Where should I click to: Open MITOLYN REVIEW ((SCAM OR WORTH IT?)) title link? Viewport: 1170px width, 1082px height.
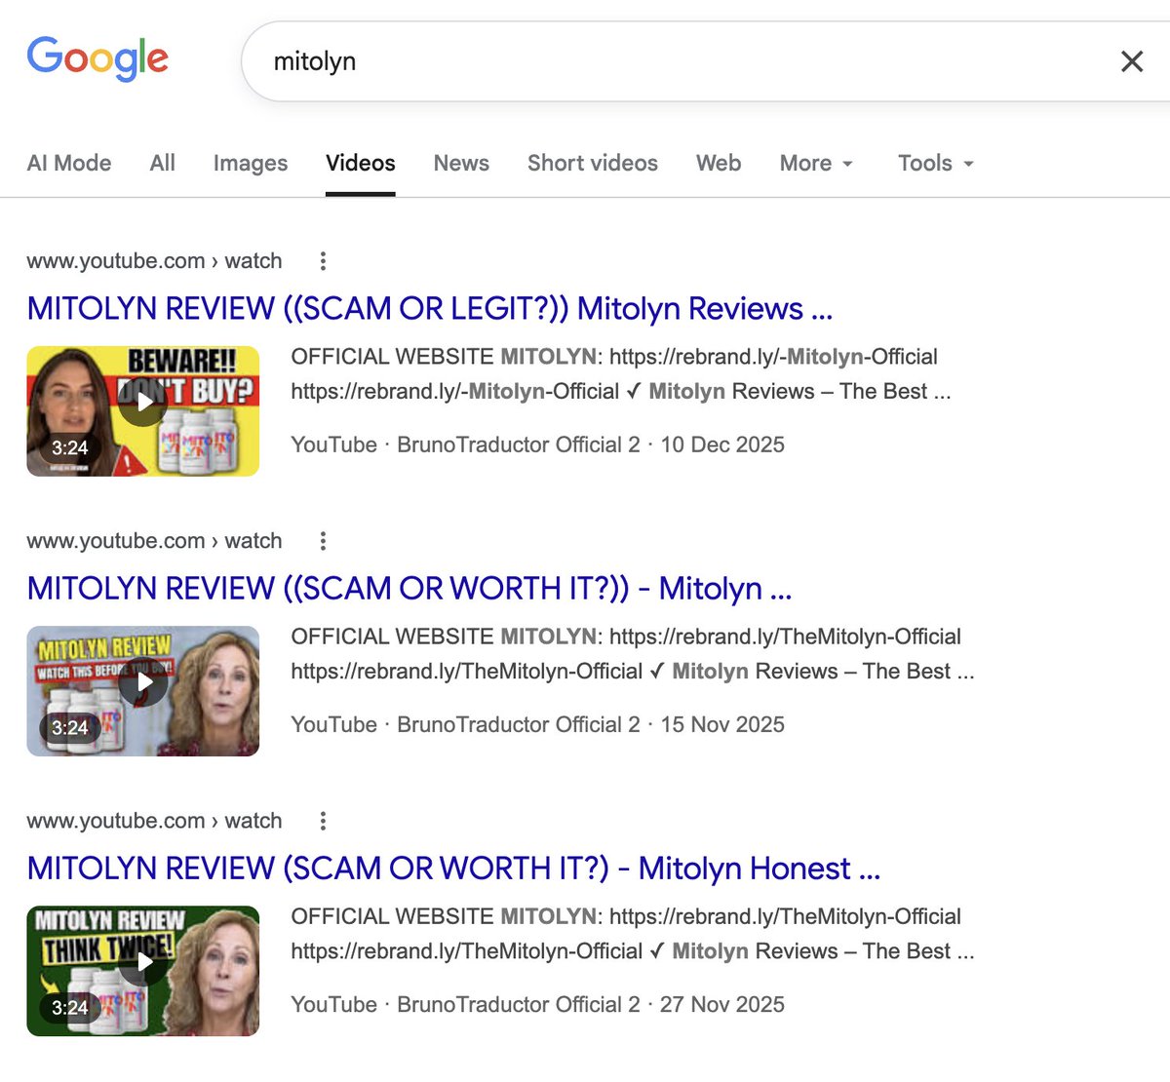[x=409, y=588]
